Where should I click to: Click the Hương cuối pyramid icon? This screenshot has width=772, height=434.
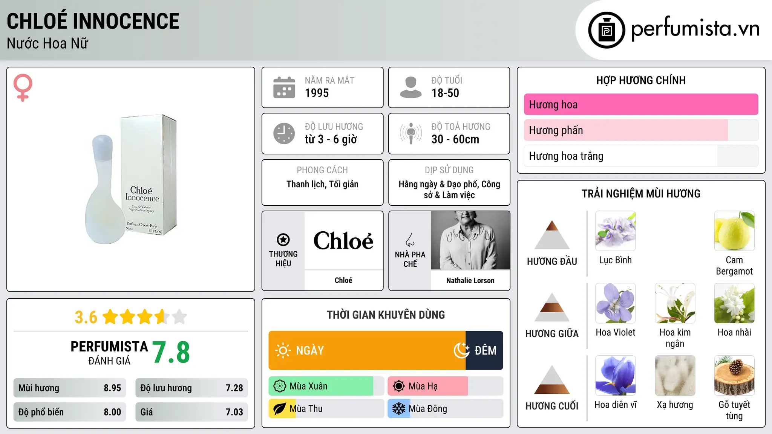(x=552, y=379)
